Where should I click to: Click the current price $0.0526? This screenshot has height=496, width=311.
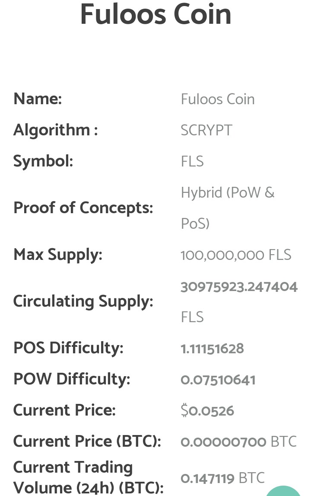tap(207, 410)
